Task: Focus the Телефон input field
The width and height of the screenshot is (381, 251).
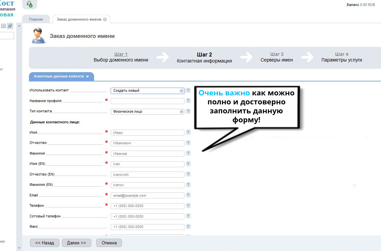Action: (148, 206)
